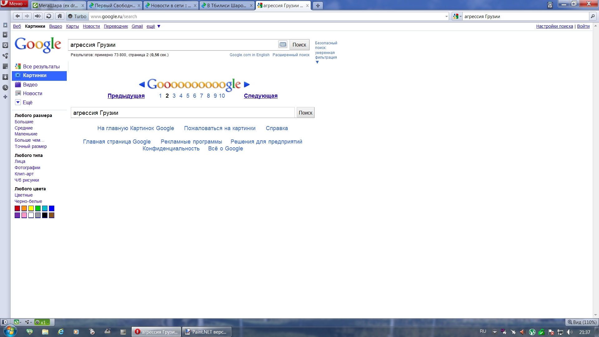Open the Opera sidebar history clock panel
This screenshot has width=599, height=337.
click(x=5, y=88)
